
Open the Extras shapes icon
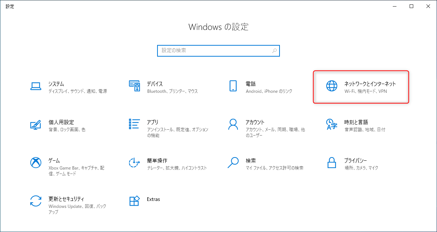[134, 201]
